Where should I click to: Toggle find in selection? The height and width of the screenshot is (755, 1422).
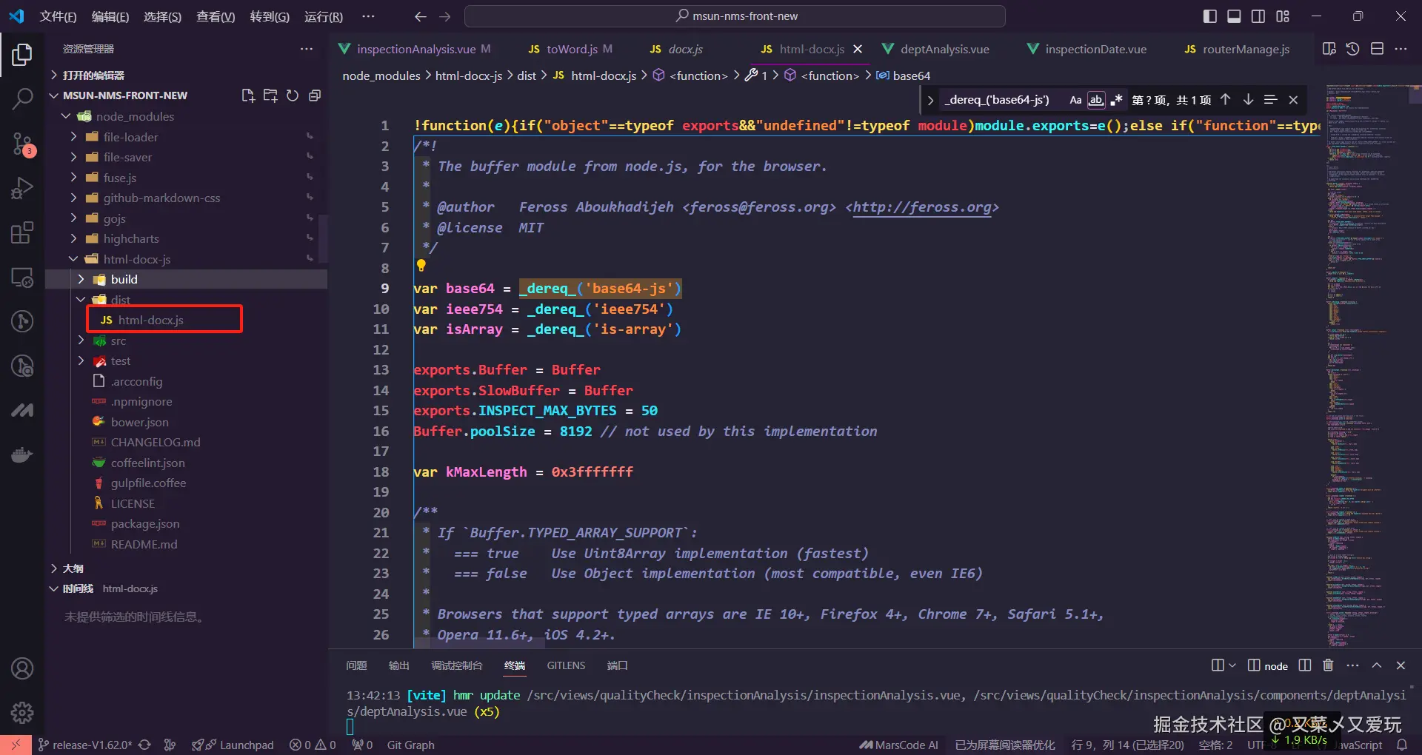(1271, 100)
